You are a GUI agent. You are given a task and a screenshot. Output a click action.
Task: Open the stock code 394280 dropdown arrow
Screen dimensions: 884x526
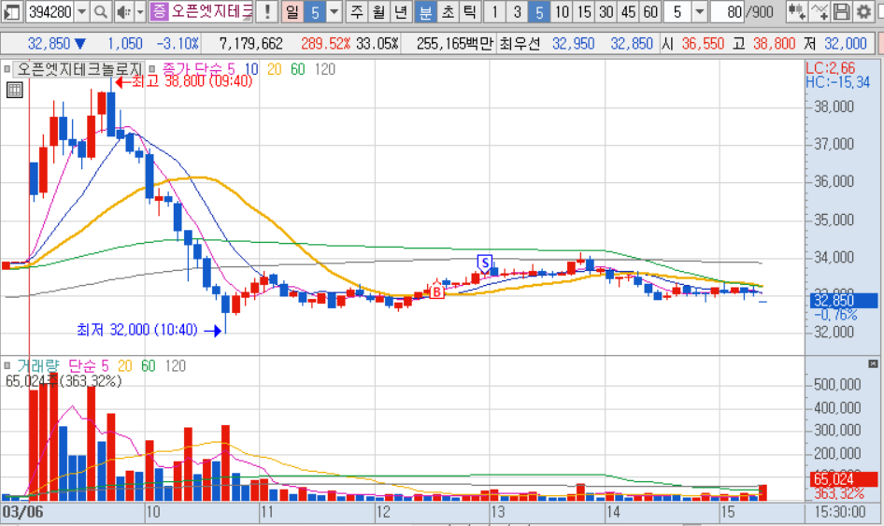(x=81, y=11)
